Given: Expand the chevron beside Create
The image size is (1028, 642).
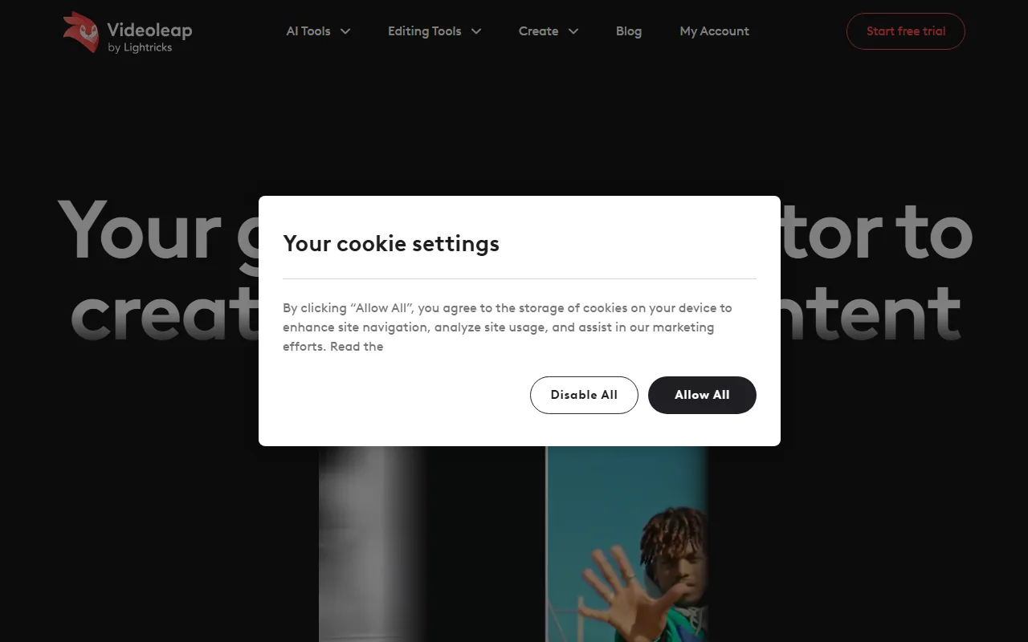Looking at the screenshot, I should tap(573, 31).
